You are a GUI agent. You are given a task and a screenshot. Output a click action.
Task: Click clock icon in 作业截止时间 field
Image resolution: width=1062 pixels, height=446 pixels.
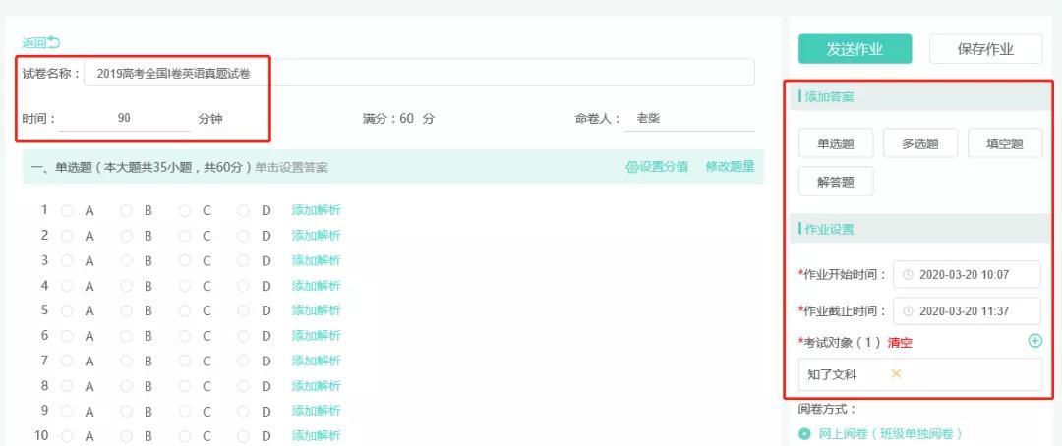[908, 310]
